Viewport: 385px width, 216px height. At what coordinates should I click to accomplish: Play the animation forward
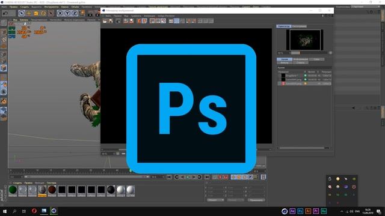(188, 177)
